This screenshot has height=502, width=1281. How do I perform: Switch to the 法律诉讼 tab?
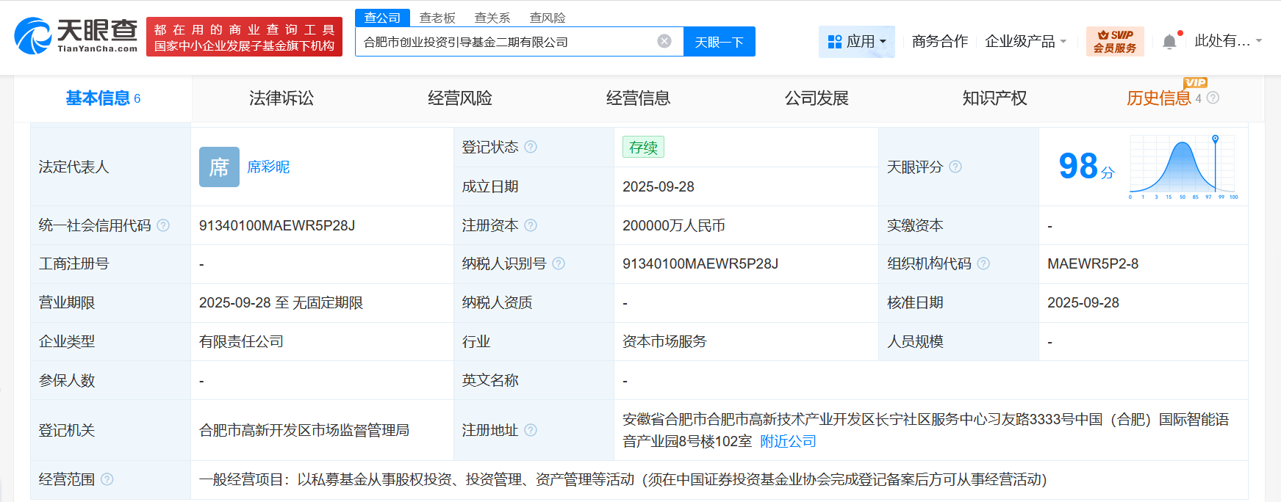click(281, 98)
